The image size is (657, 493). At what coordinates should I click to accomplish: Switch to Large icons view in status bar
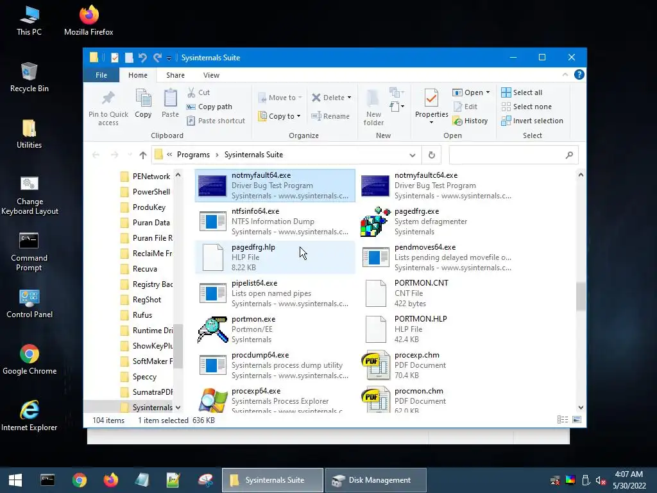pyautogui.click(x=577, y=420)
